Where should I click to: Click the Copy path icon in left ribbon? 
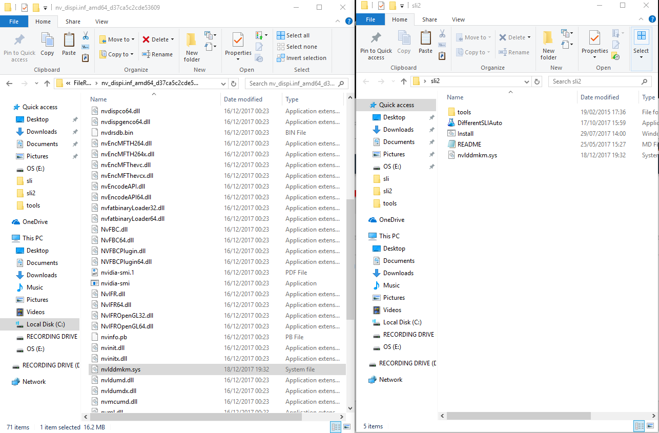click(85, 46)
